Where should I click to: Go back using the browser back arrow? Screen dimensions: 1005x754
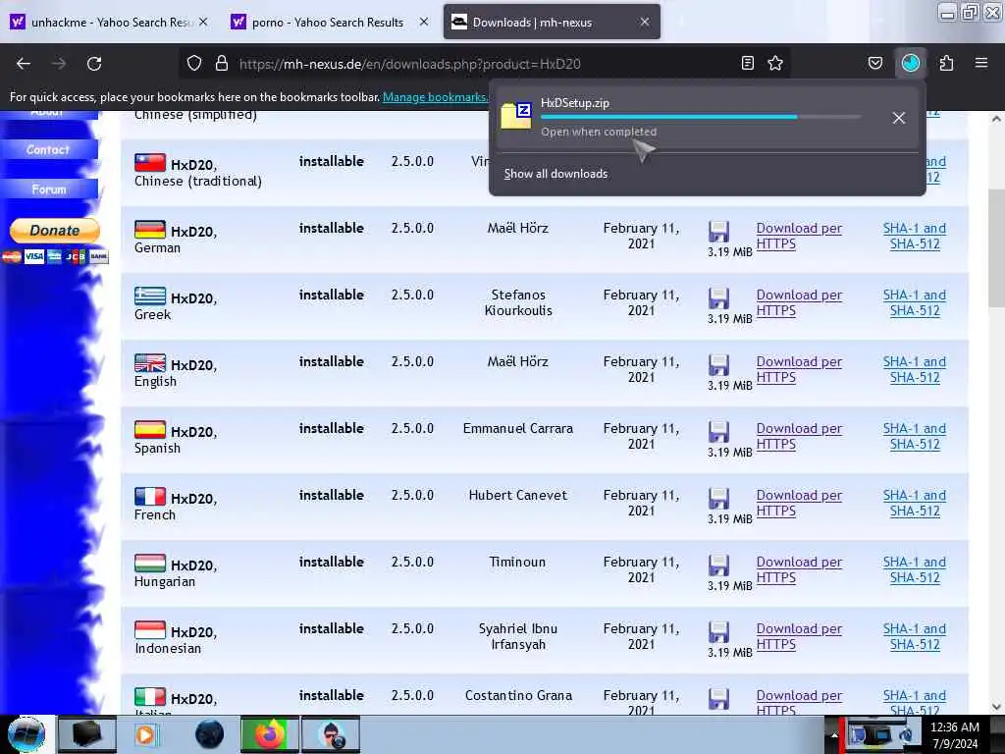click(x=24, y=64)
